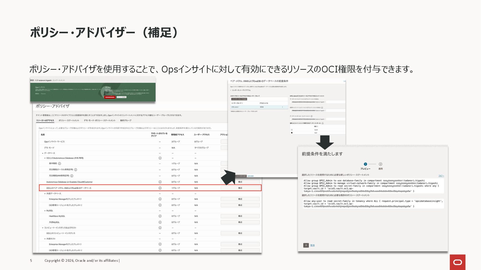Image resolution: width=481 pixels, height=270 pixels.
Task: Click wizard step 1 プレビュー progress marker
Action: [x=365, y=164]
